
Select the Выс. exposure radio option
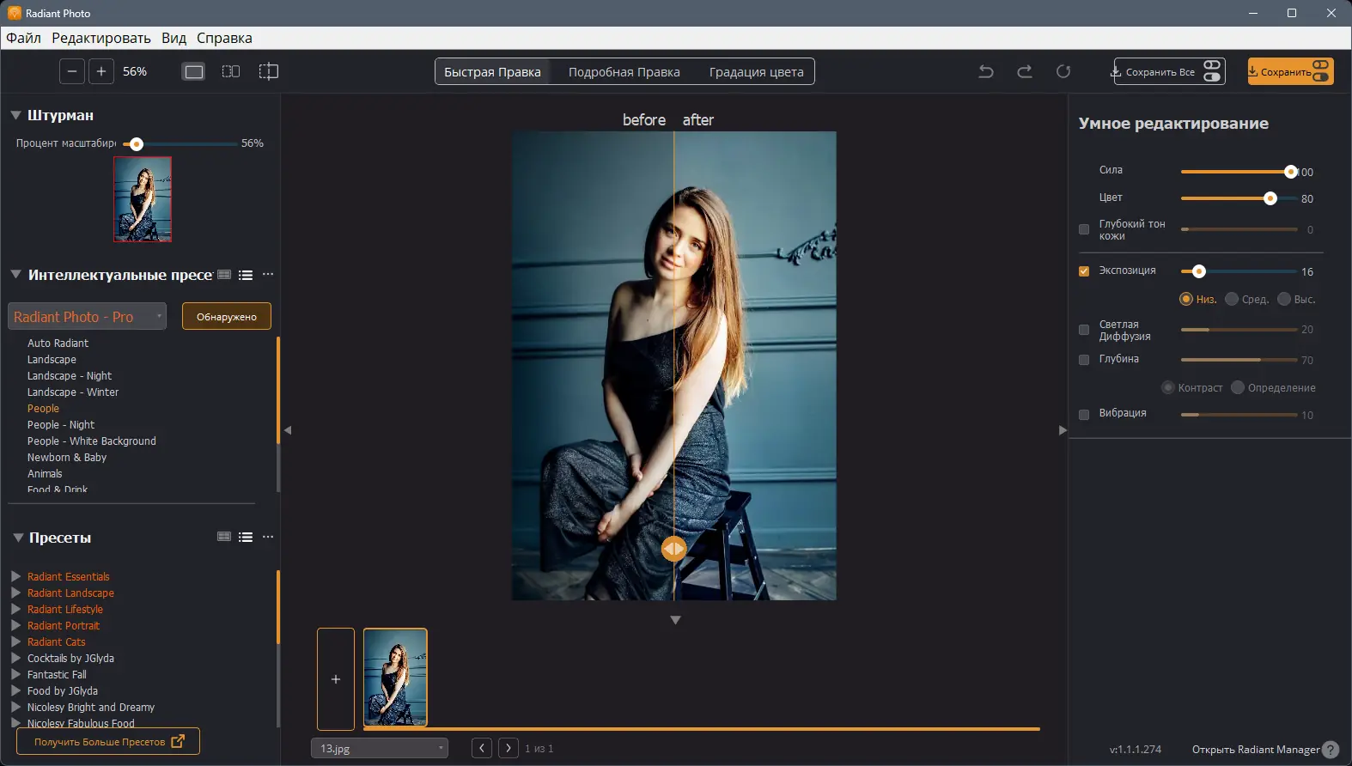click(1284, 299)
